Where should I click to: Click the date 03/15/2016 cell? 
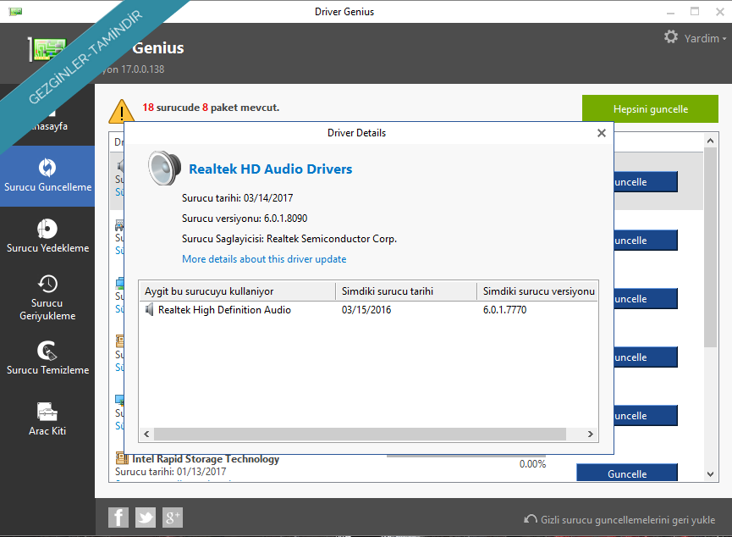[x=366, y=310]
